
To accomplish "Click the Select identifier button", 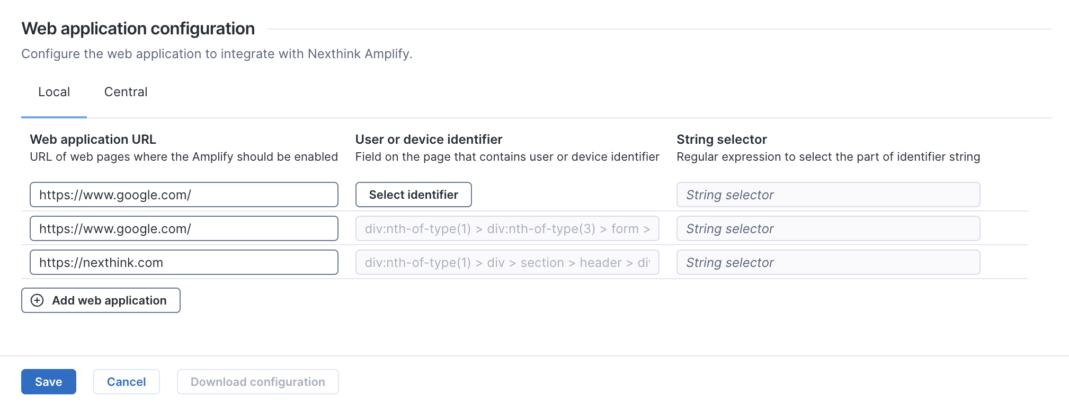I will [x=413, y=195].
